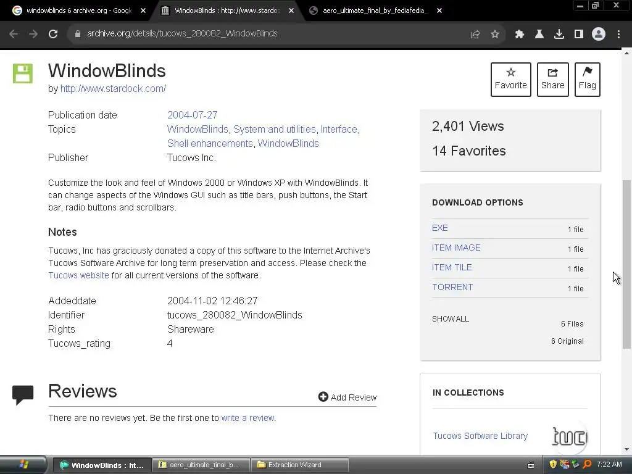Viewport: 632px width, 474px height.
Task: Add a review with Add Review
Action: tap(347, 397)
